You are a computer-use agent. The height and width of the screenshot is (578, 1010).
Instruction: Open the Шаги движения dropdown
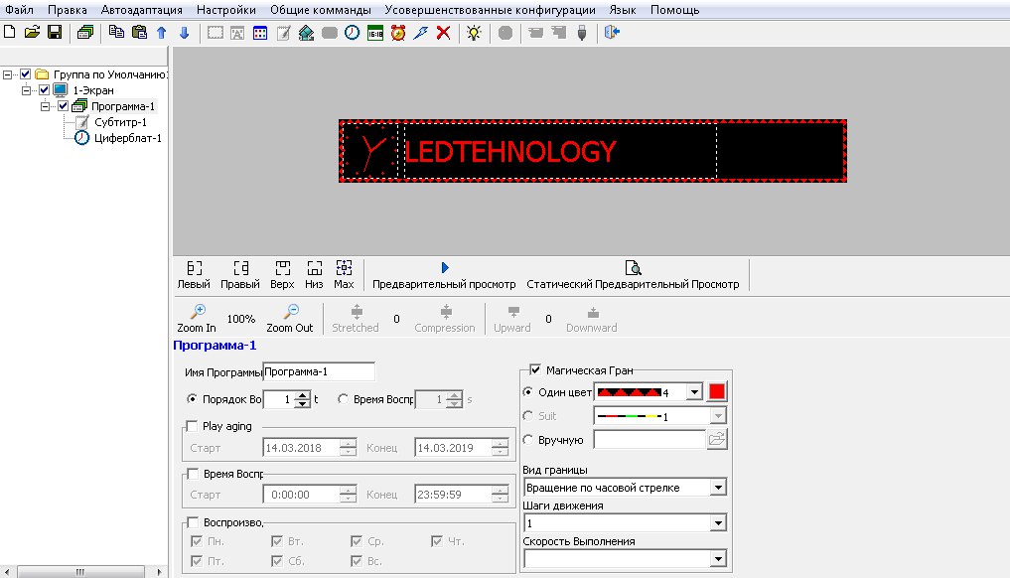718,523
